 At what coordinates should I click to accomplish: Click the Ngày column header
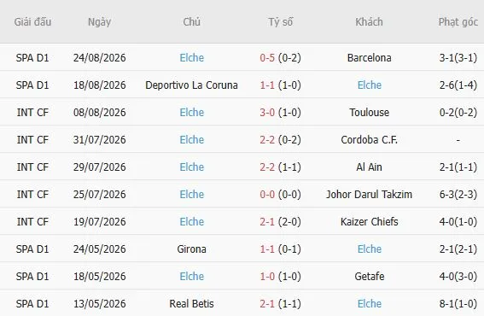[99, 22]
